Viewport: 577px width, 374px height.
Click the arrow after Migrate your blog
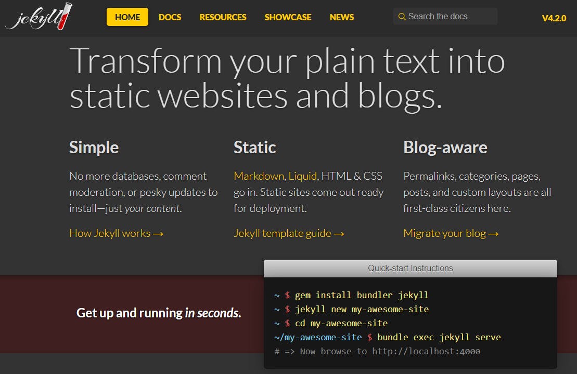(494, 233)
